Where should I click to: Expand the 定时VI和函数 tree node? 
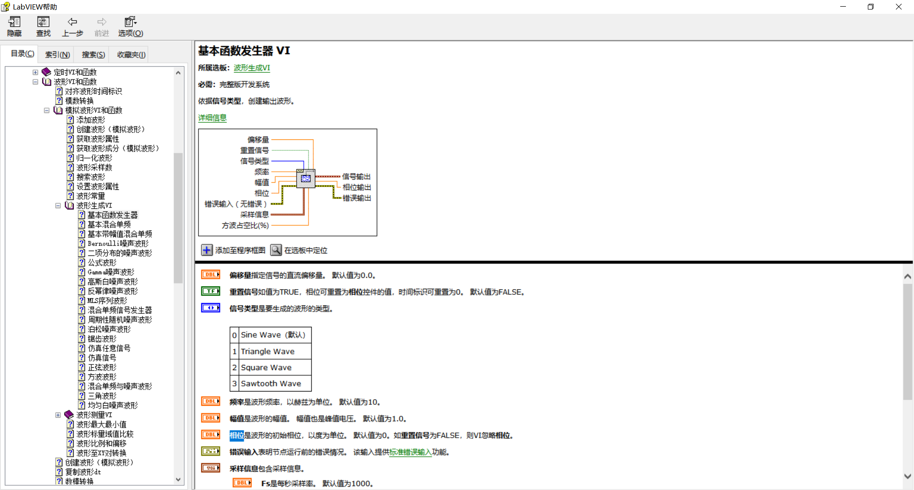pos(35,72)
